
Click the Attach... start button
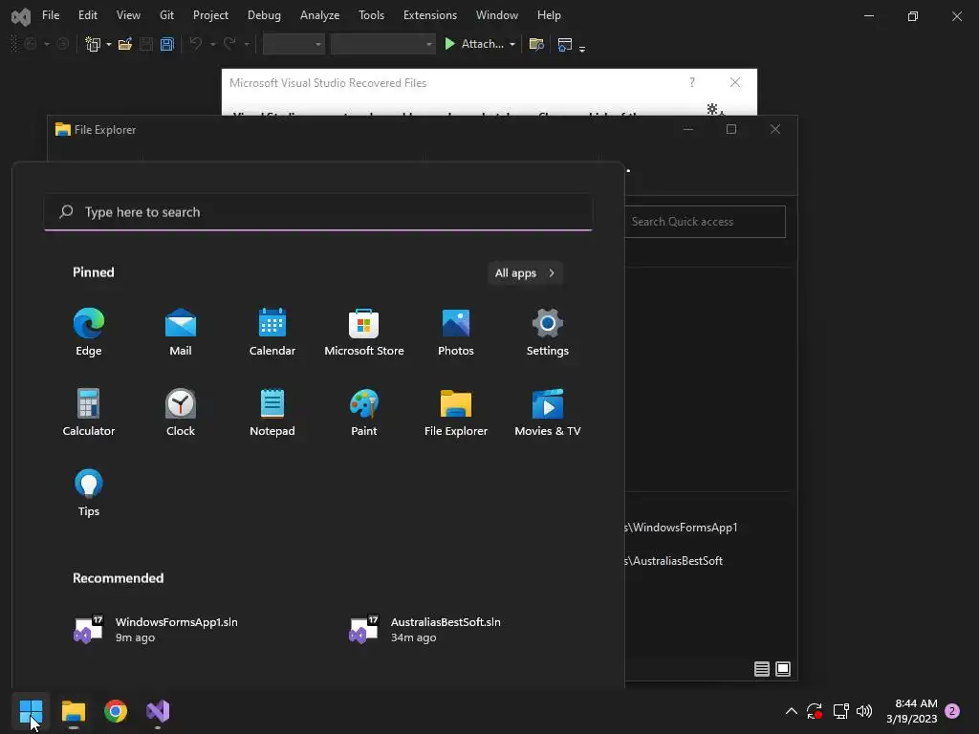(x=474, y=44)
